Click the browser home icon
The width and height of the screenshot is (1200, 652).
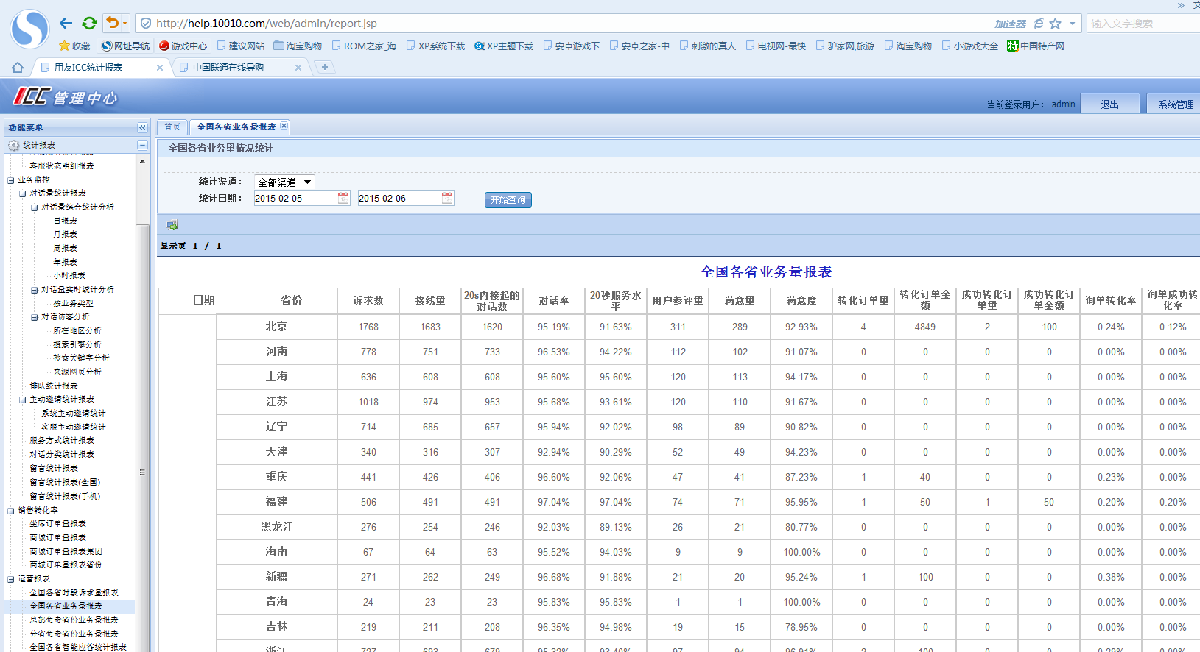click(18, 67)
